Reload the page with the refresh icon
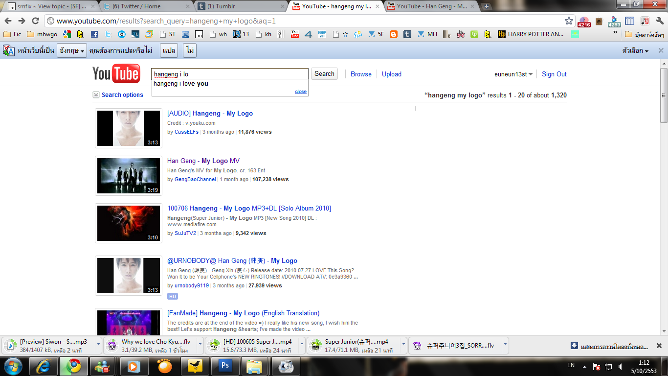668x376 pixels. 35,21
